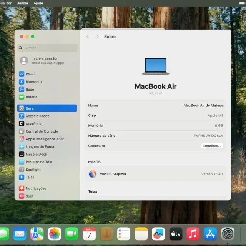Click the green zoom window button
The height and width of the screenshot is (246, 246).
pyautogui.click(x=32, y=37)
